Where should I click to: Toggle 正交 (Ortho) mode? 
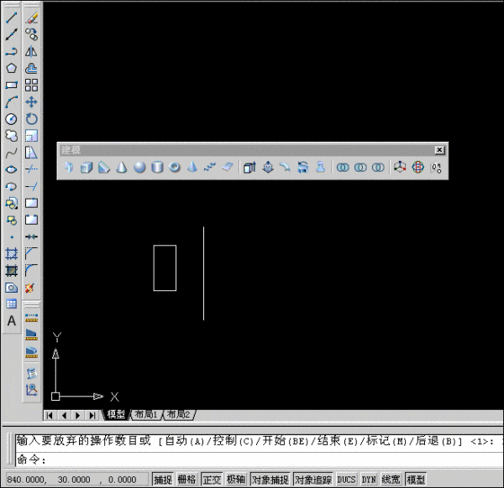tap(212, 480)
